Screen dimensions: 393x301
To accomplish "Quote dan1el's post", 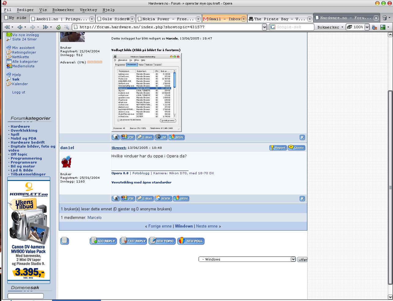I will [296, 148].
